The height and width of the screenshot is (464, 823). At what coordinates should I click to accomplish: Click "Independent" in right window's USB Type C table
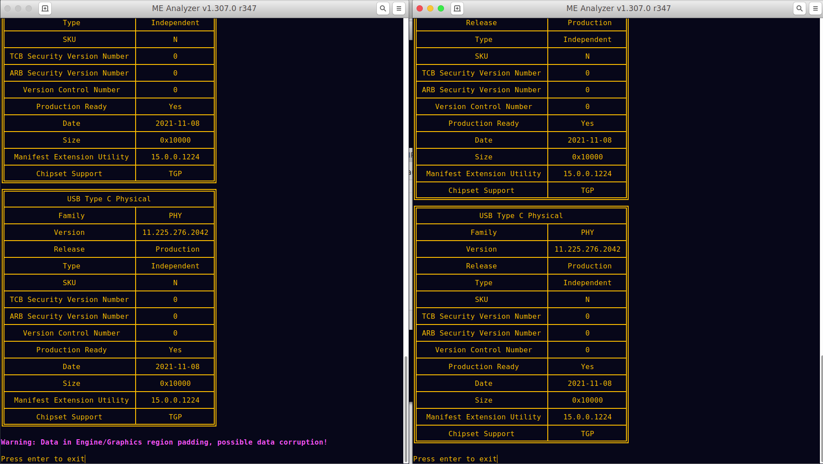point(588,283)
